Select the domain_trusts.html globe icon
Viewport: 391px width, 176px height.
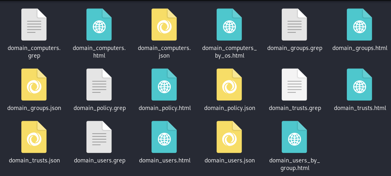click(x=359, y=85)
